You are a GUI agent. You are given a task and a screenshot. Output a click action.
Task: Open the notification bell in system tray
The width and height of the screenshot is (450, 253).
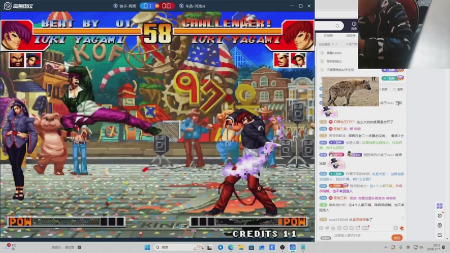point(444,247)
